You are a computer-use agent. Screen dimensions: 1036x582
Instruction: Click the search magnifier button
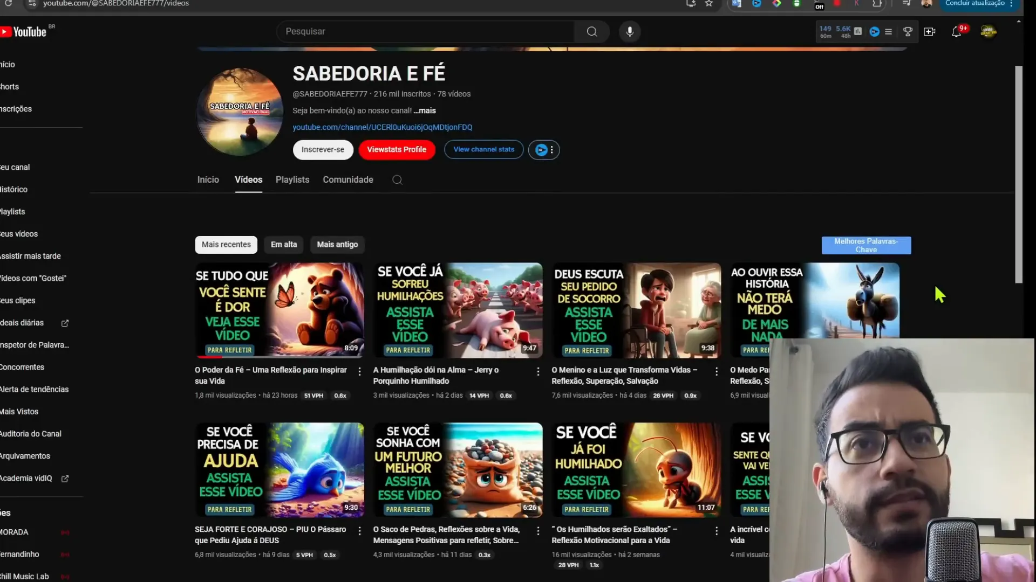[592, 32]
